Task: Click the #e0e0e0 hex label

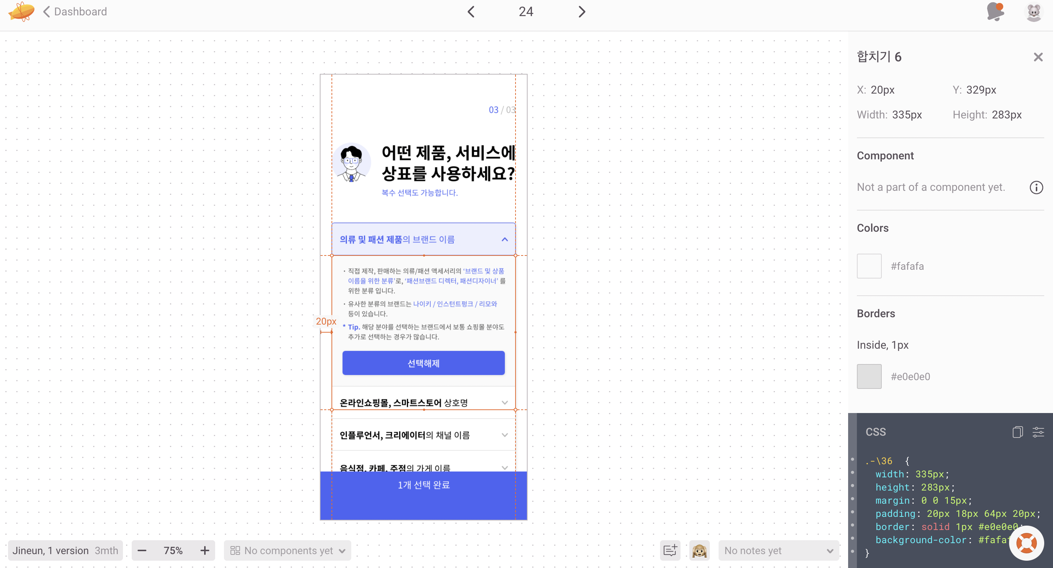Action: tap(910, 376)
